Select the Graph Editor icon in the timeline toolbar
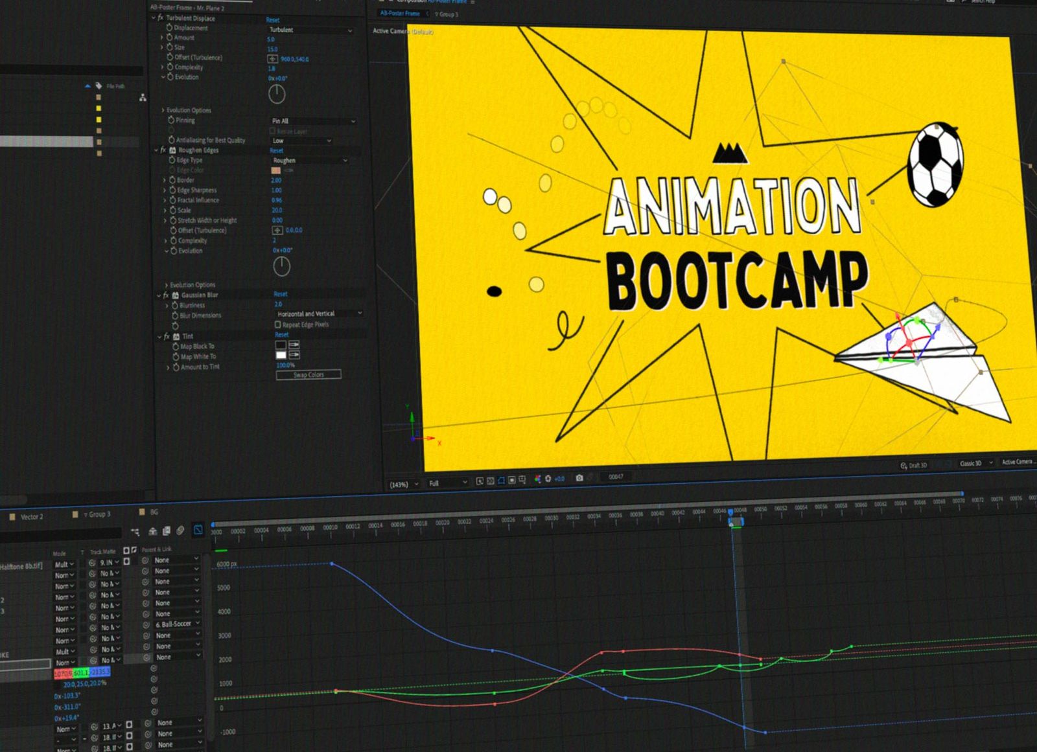Screen dimensions: 1037x752 point(198,530)
